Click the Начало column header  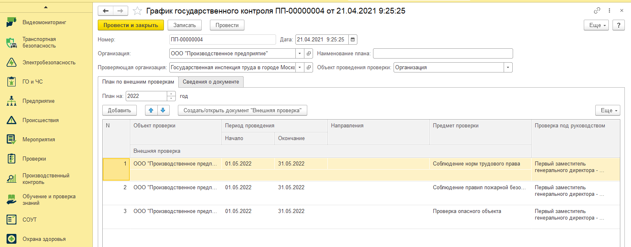click(x=248, y=138)
